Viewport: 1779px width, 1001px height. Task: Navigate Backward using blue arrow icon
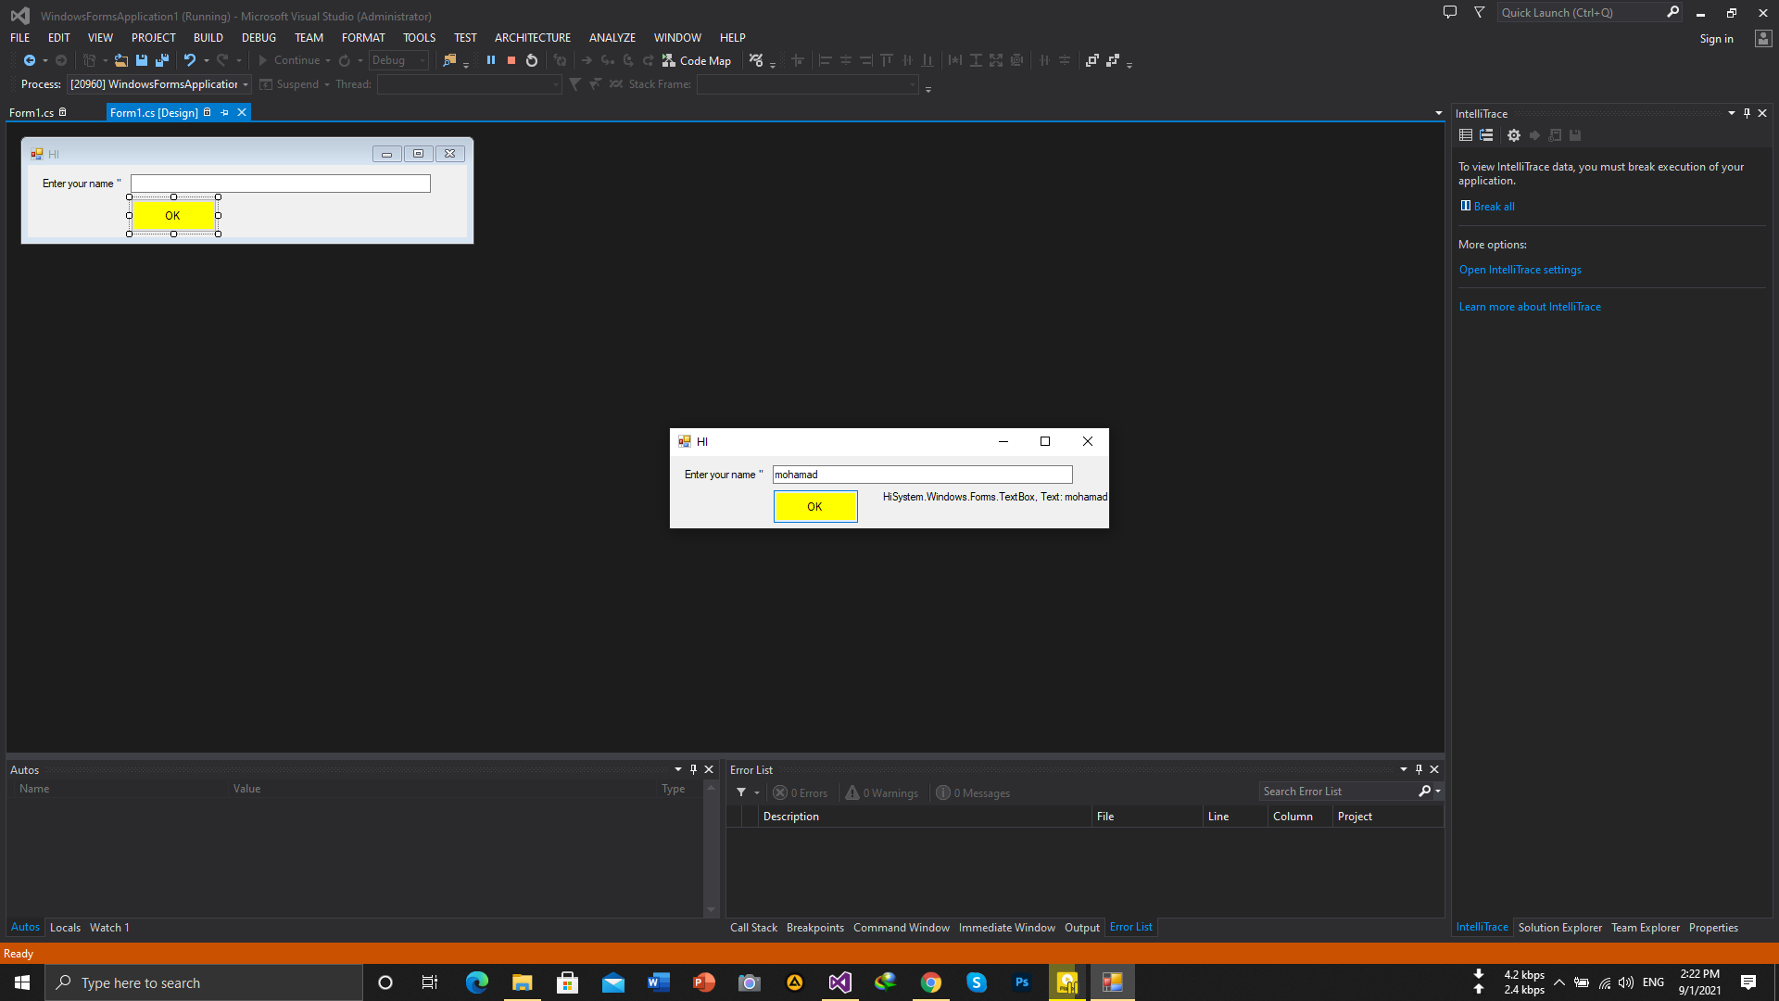coord(30,60)
